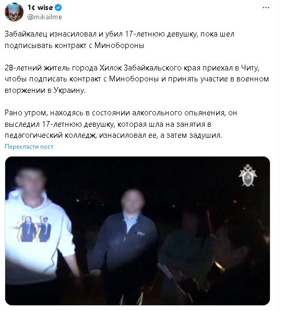The image size is (284, 311).
Task: Click the blue verified badge
Action: pyautogui.click(x=58, y=8)
